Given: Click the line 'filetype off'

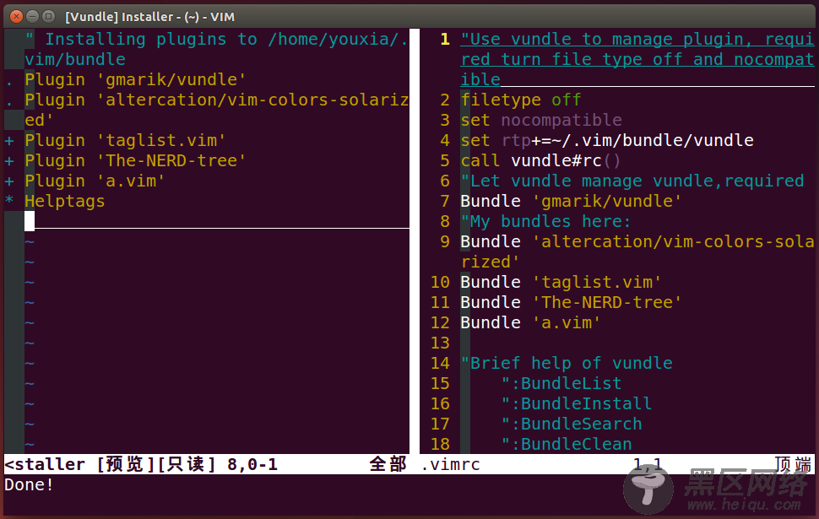Looking at the screenshot, I should (x=521, y=100).
